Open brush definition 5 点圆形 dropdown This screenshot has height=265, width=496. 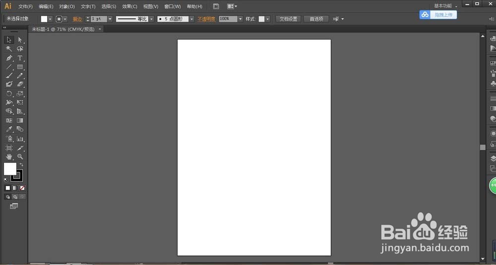click(191, 19)
